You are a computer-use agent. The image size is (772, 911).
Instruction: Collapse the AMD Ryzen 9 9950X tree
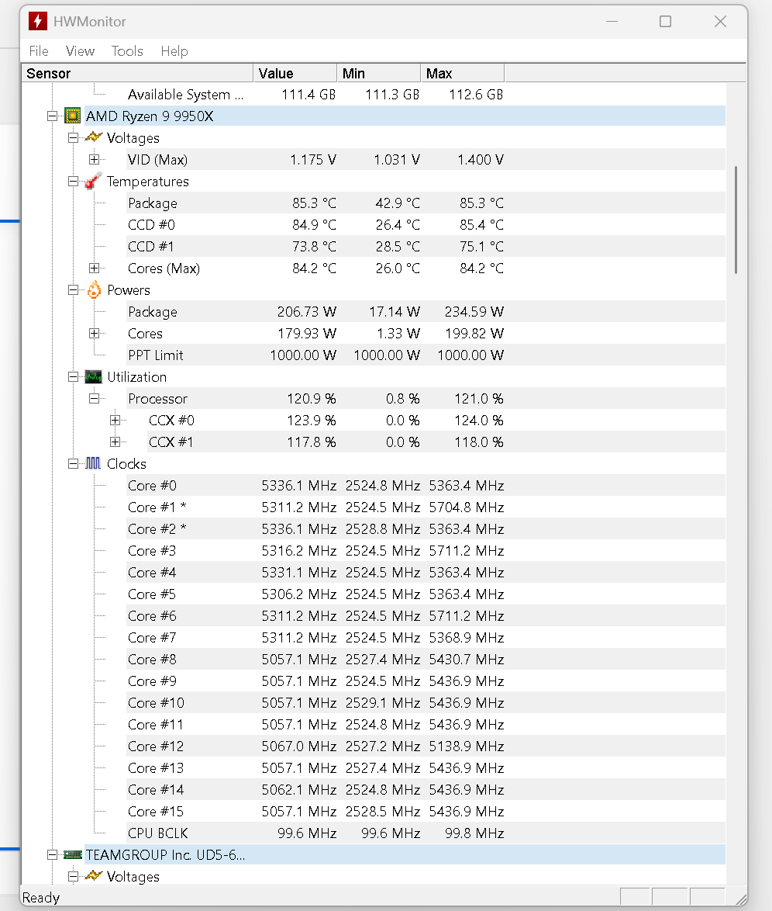pyautogui.click(x=52, y=116)
